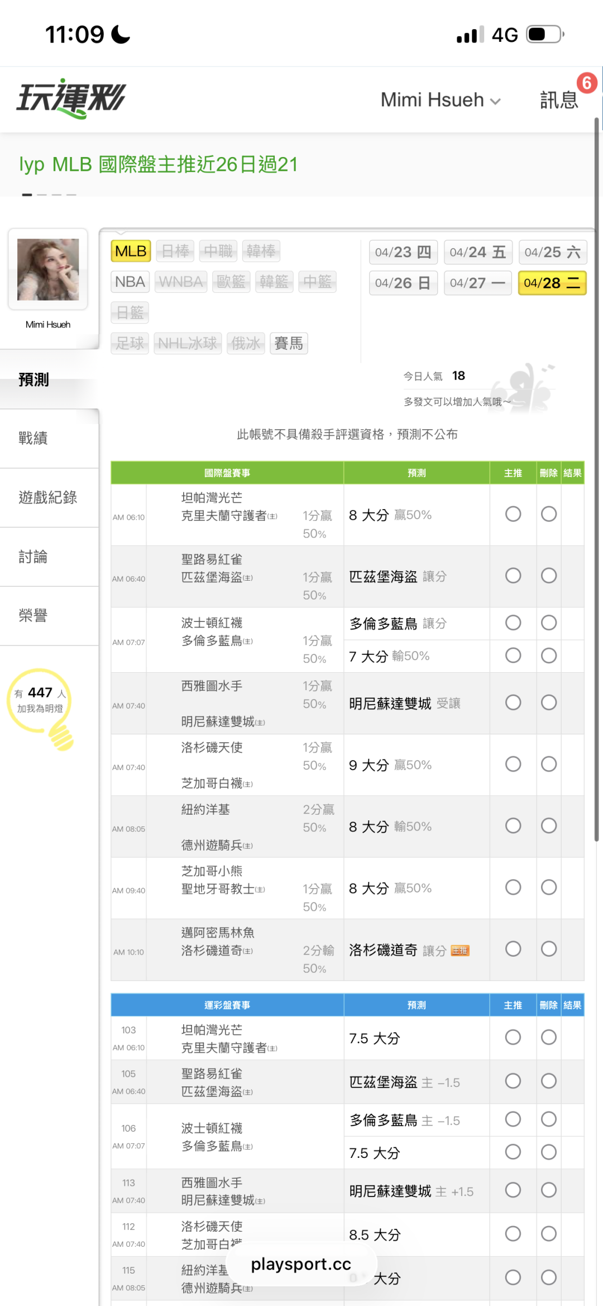Open the 賽馬 category tab
Screen dimensions: 603x1306
(289, 343)
